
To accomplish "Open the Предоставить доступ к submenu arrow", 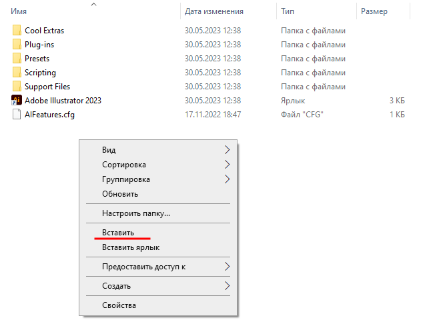I will 227,267.
